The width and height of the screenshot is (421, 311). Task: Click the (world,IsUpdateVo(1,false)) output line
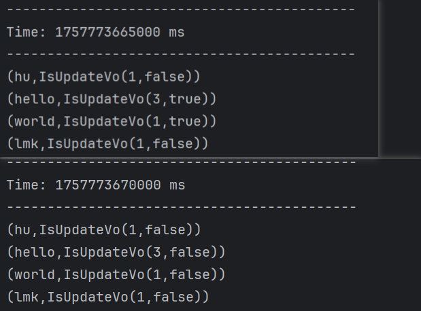pyautogui.click(x=116, y=274)
